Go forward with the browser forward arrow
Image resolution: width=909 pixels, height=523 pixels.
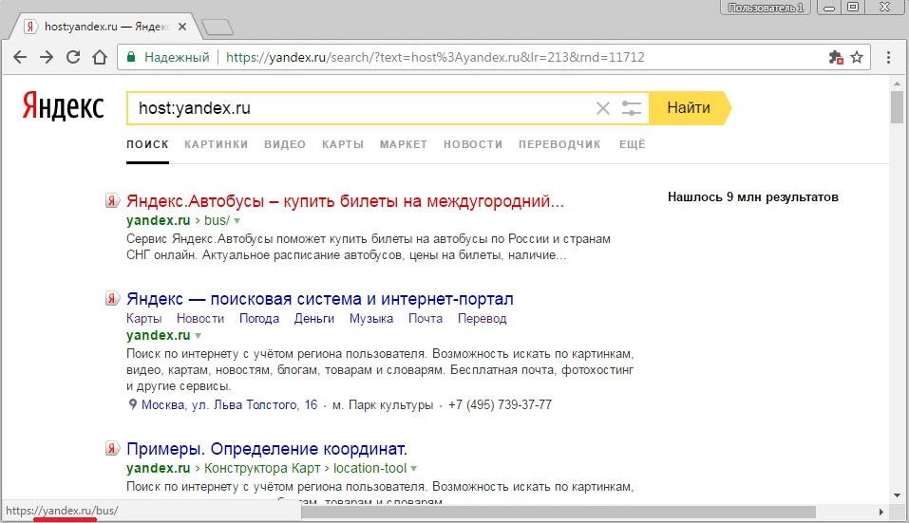[x=47, y=57]
